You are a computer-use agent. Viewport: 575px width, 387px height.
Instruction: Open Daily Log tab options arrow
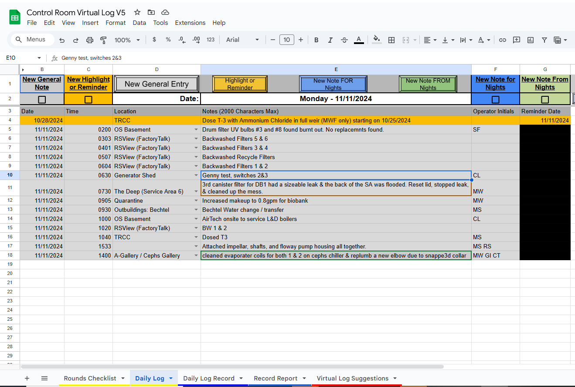click(171, 378)
